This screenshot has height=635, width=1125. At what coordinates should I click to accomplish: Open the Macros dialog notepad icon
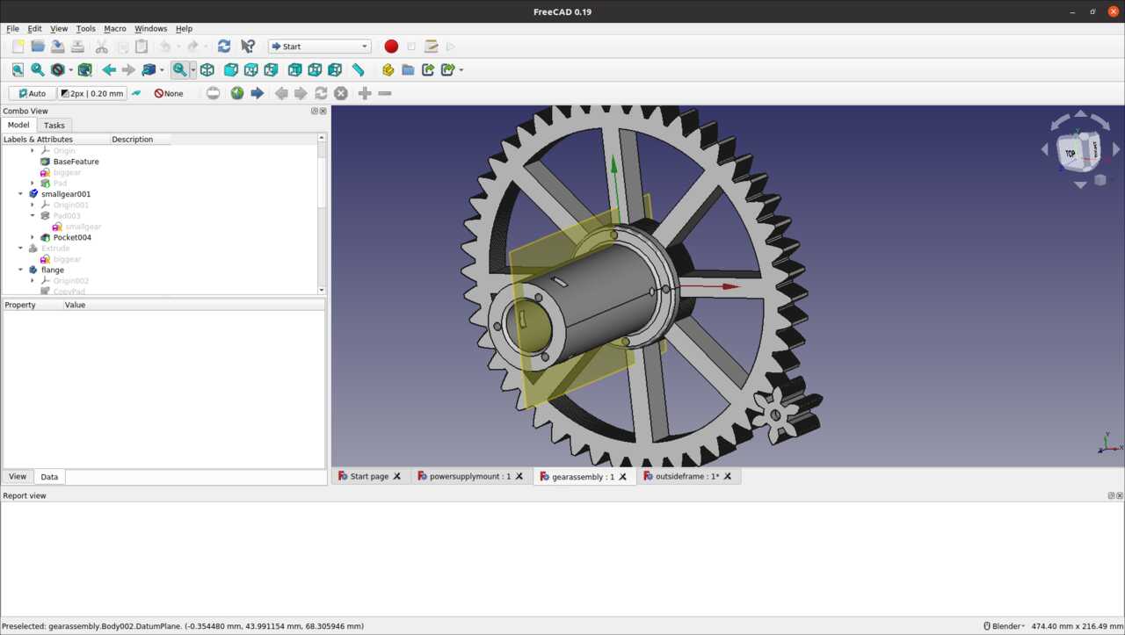431,47
